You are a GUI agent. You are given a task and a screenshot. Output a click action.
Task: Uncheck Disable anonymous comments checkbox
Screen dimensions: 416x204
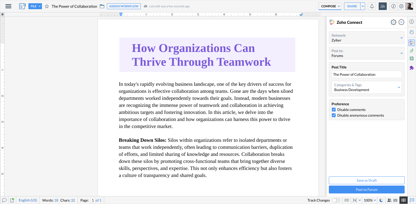[334, 115]
